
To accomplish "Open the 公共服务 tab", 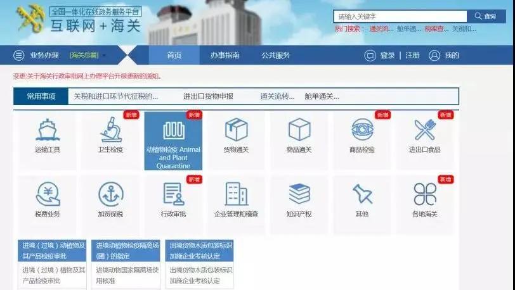I will click(x=276, y=56).
